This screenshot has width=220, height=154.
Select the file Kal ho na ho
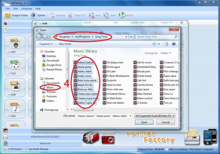[x=143, y=62]
